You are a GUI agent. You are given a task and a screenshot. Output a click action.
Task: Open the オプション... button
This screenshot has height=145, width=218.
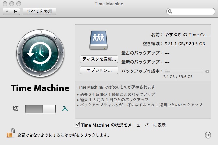click(99, 70)
